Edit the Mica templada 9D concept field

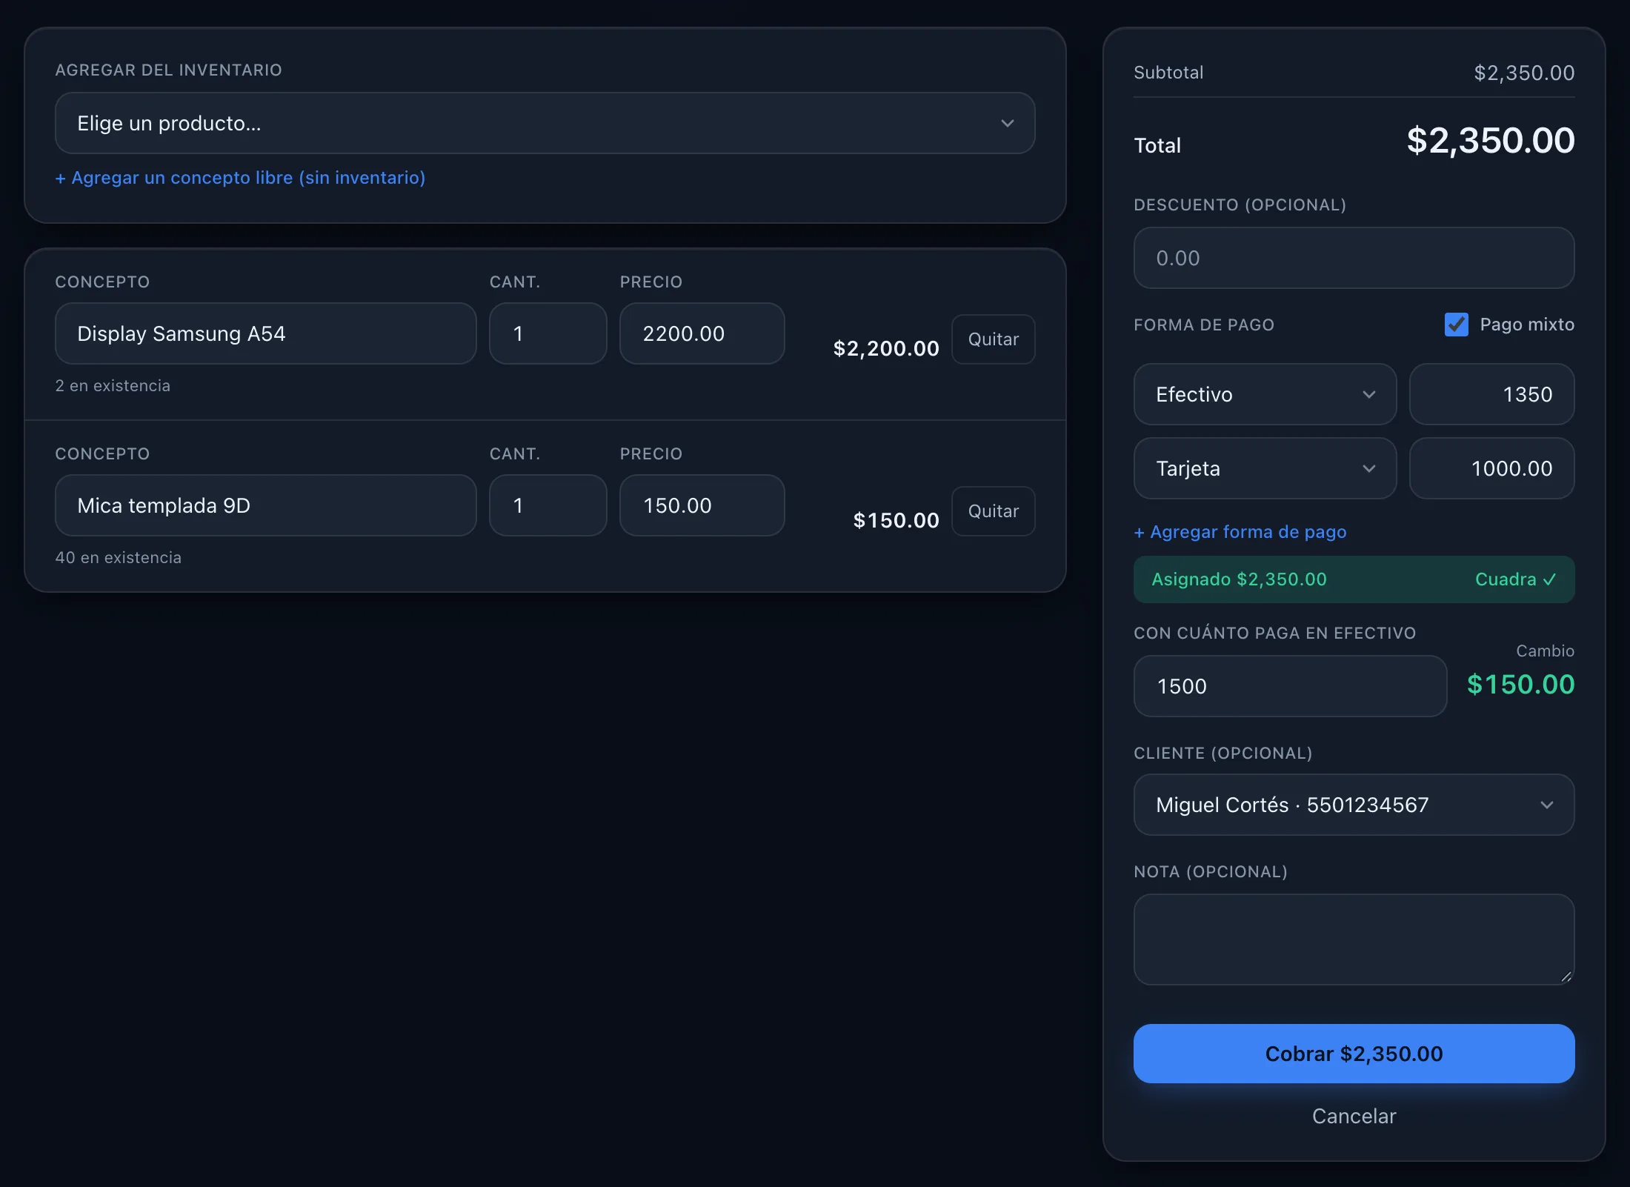coord(265,505)
